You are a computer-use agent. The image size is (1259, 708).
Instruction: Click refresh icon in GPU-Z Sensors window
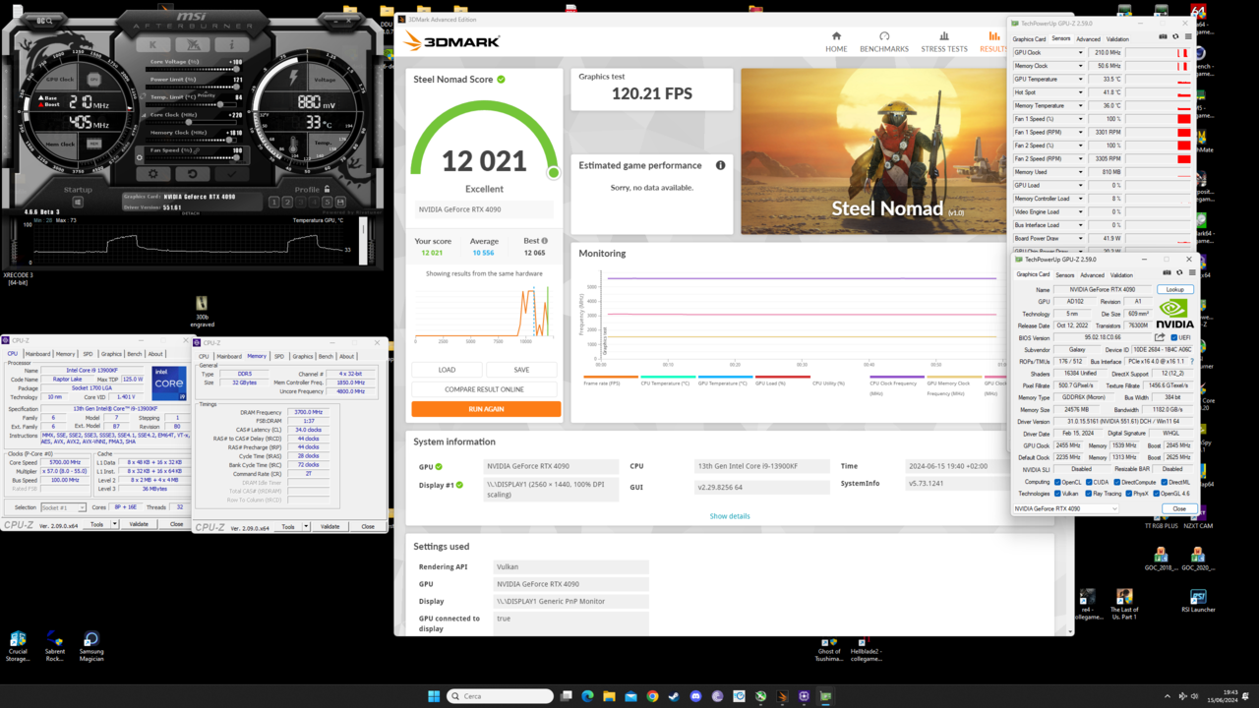click(x=1175, y=36)
